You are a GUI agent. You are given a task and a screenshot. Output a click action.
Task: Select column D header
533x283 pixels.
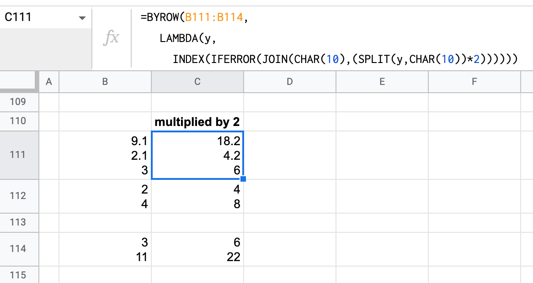click(290, 82)
